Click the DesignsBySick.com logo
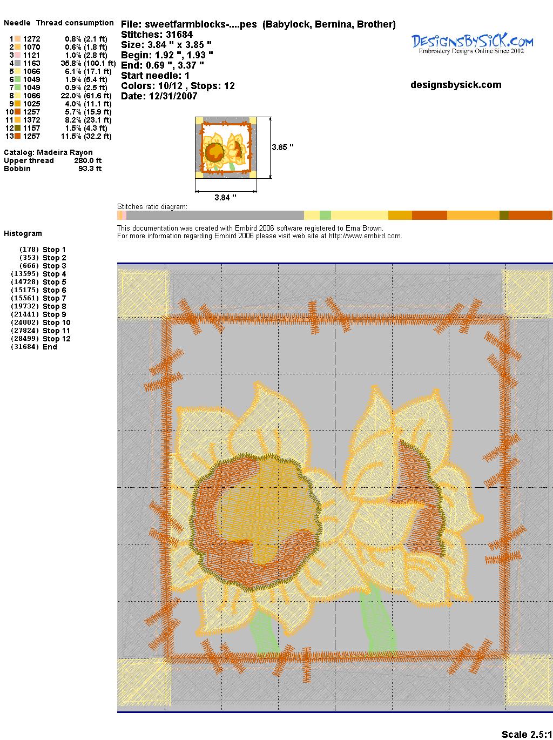The height and width of the screenshot is (740, 553). pyautogui.click(x=472, y=43)
